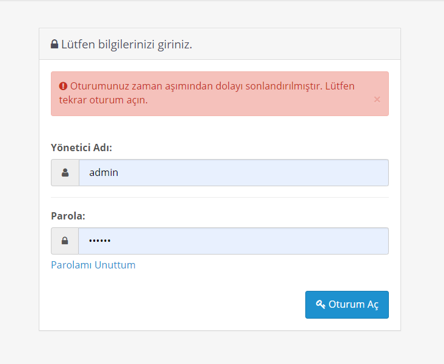Screen dimensions: 444x364
Task: Click the Parola label
Action: (x=68, y=216)
